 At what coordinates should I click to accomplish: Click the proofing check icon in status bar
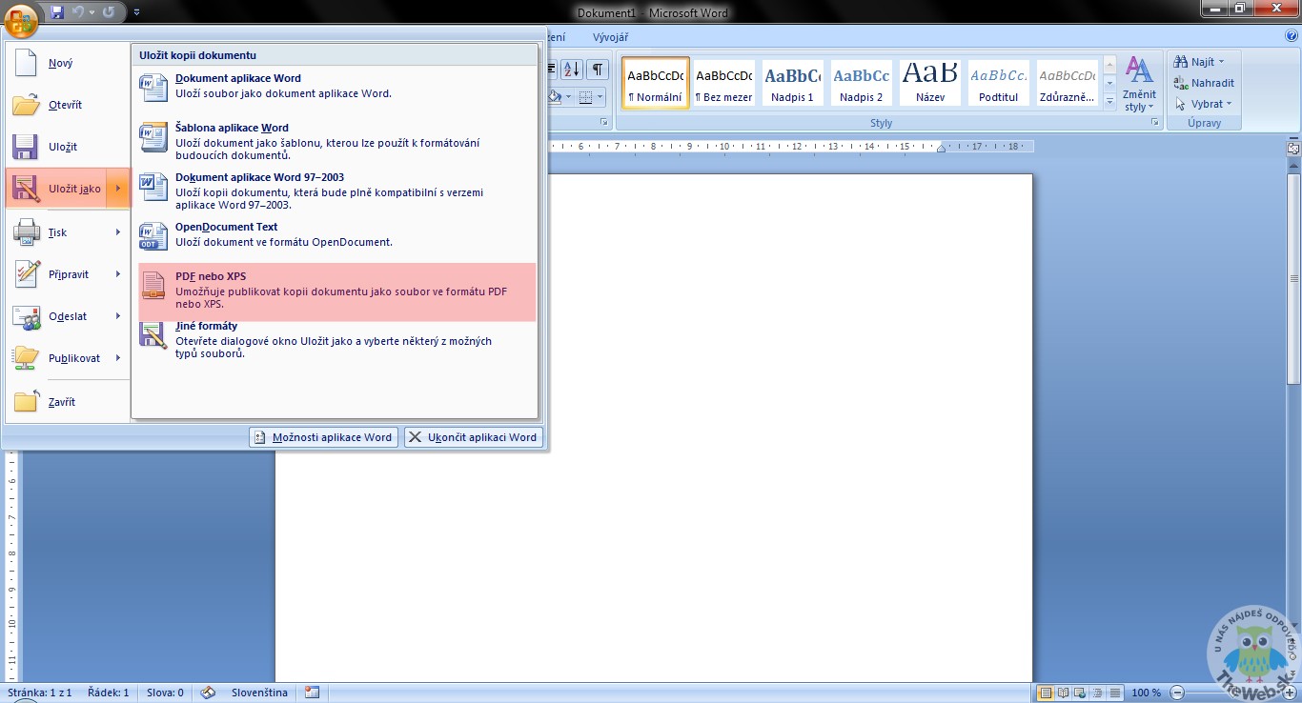pos(208,693)
